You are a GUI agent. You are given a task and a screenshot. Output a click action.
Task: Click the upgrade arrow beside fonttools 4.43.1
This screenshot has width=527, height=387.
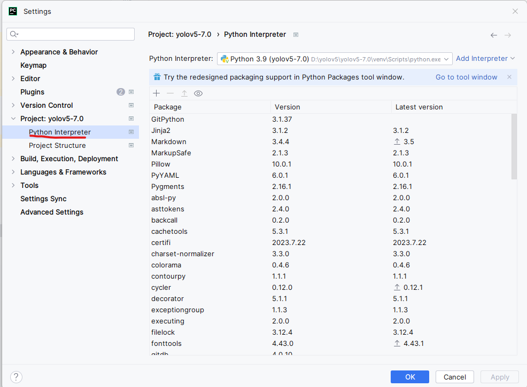397,343
